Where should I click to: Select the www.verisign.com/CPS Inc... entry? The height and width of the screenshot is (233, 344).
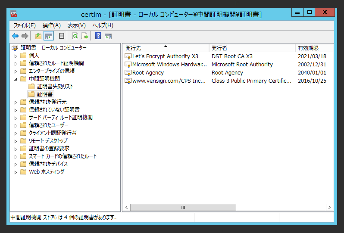[x=169, y=81]
